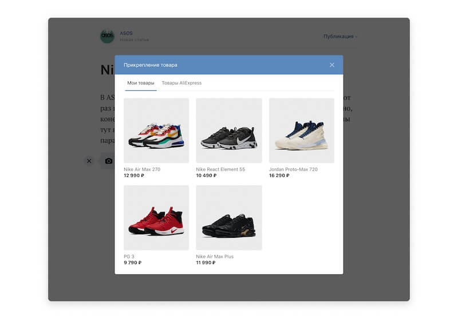458x319 pixels.
Task: Click the X icon beside the camera
Action: click(89, 161)
